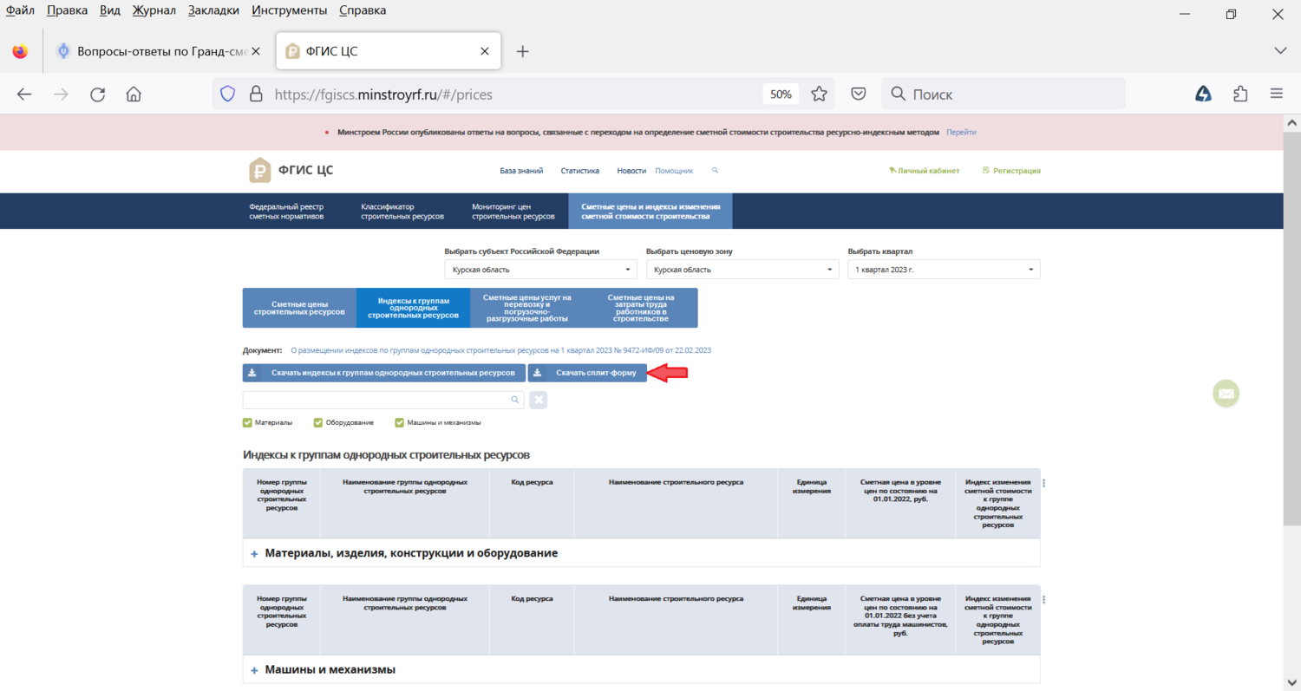Click the site search magnifier icon
The width and height of the screenshot is (1301, 691).
point(715,171)
